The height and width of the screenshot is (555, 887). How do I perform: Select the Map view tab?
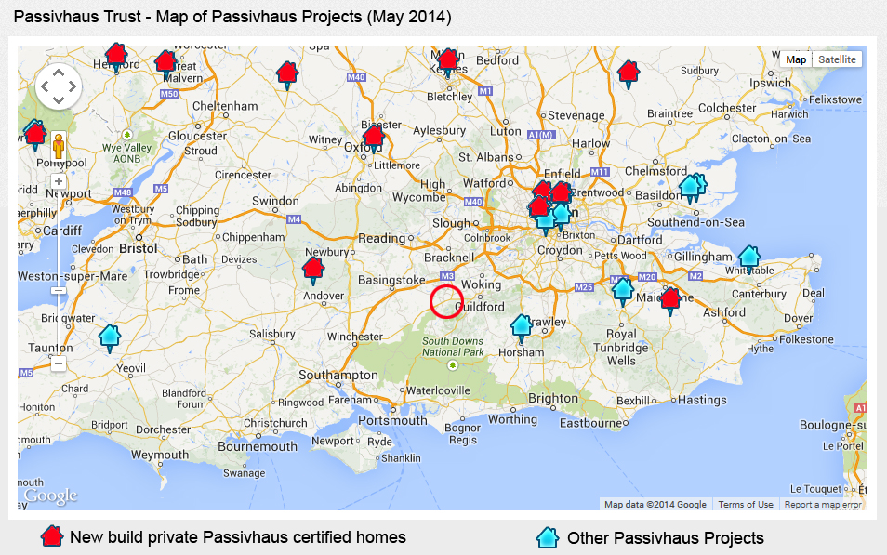(x=796, y=59)
